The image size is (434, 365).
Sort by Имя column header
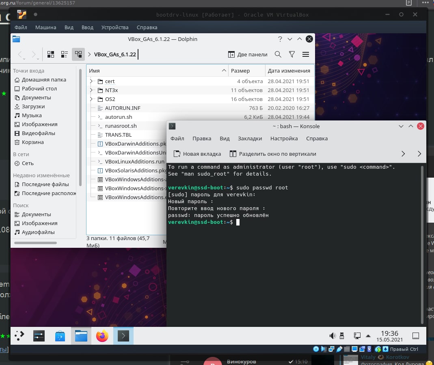(x=157, y=71)
